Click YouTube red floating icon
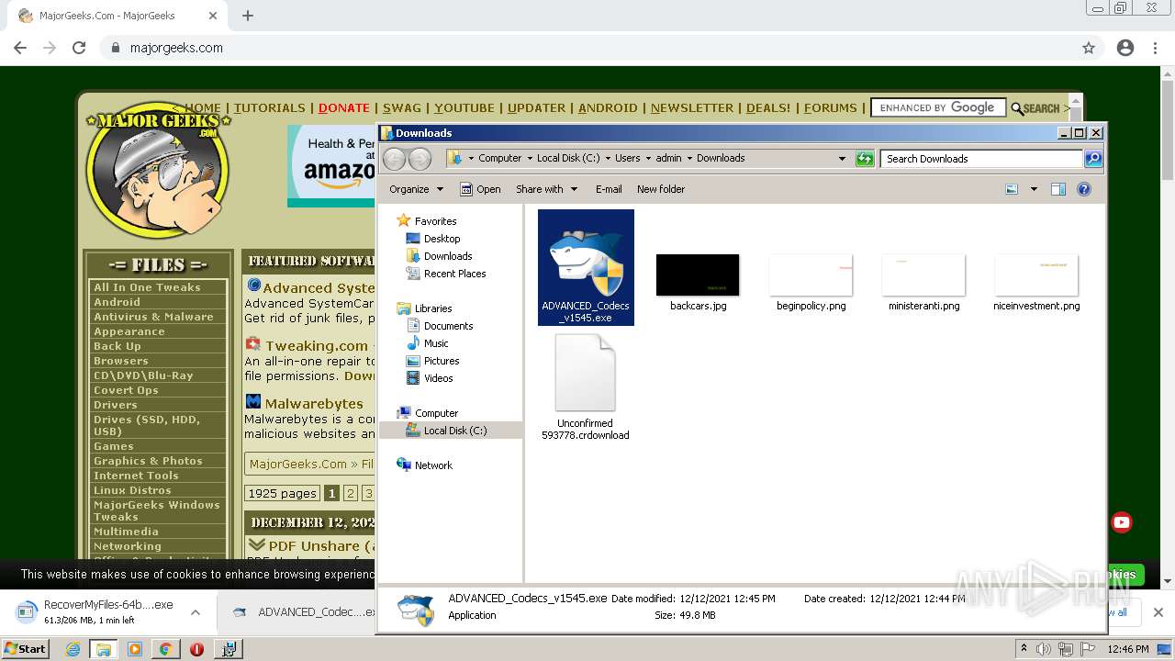This screenshot has height=661, width=1175. pyautogui.click(x=1122, y=522)
